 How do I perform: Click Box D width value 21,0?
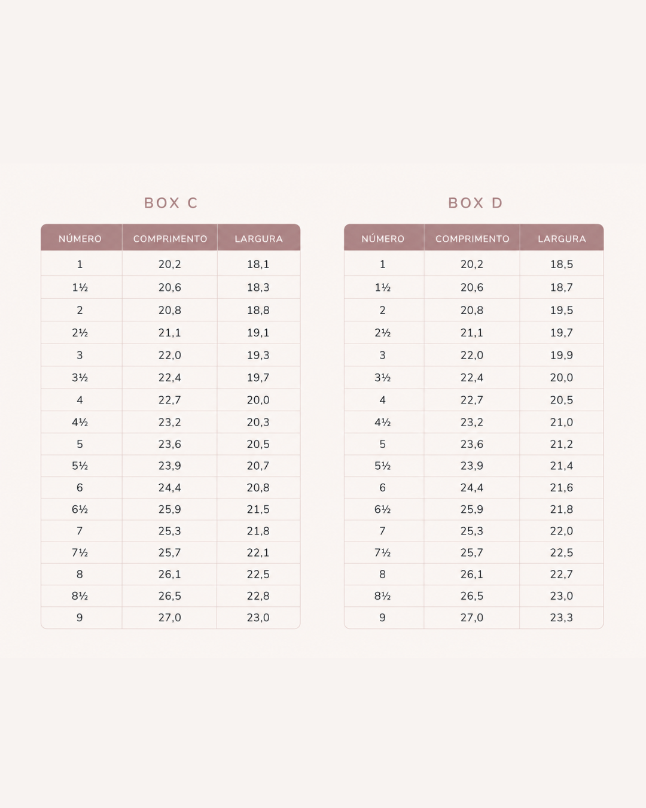(x=562, y=422)
